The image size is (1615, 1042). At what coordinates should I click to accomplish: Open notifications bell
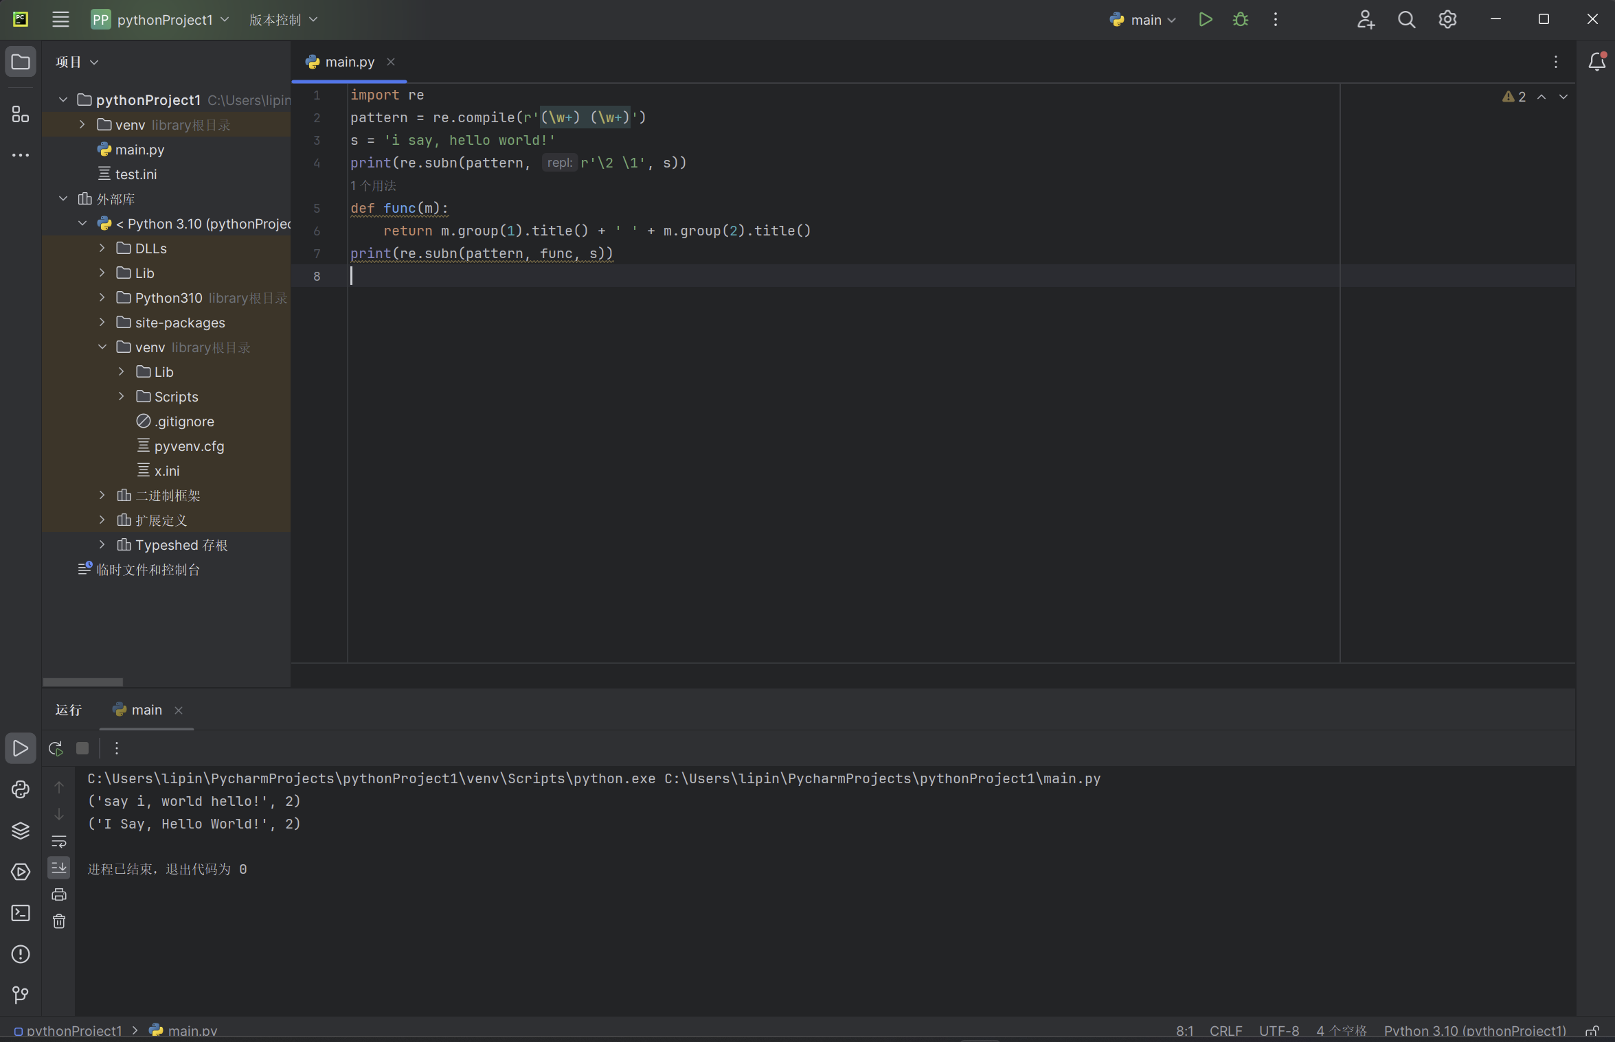tap(1596, 62)
